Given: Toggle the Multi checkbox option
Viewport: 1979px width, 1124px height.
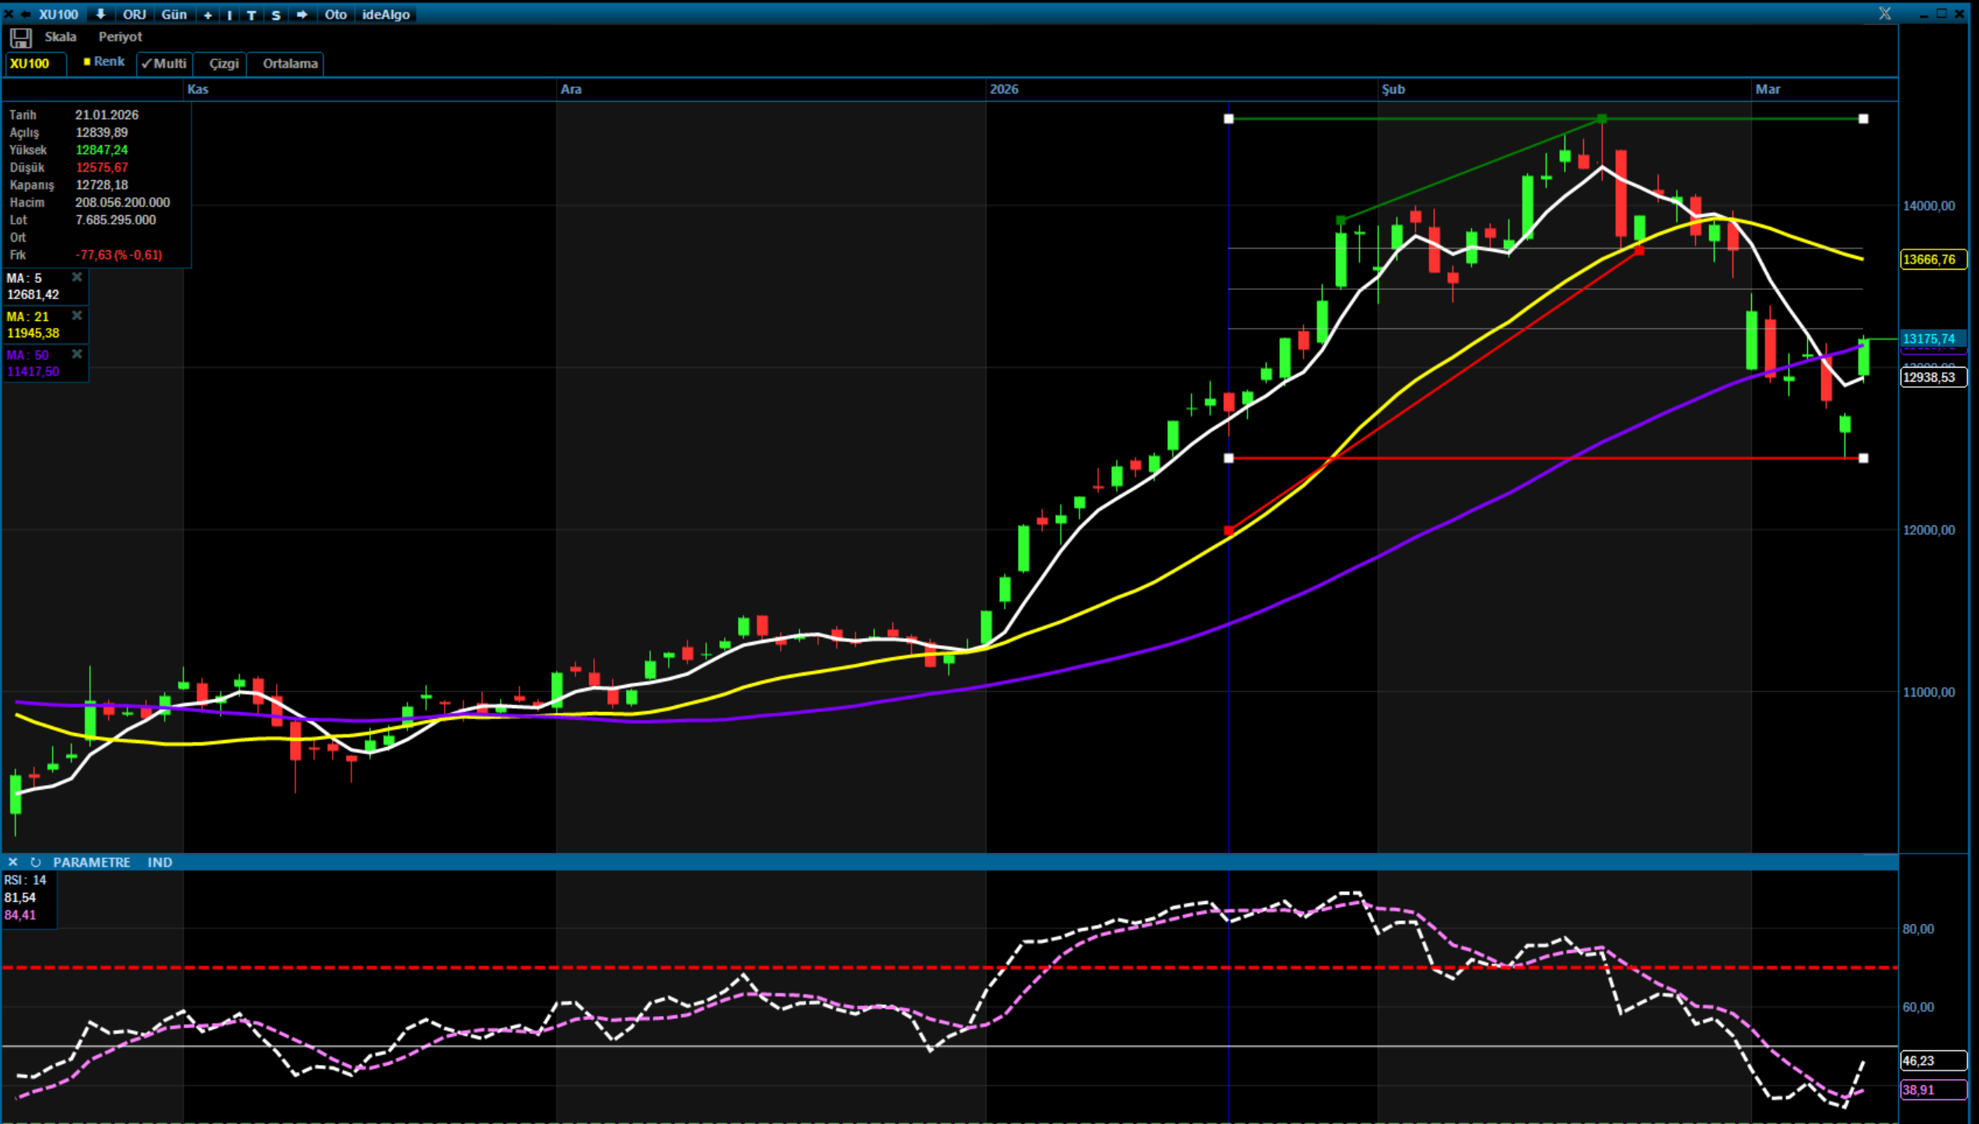Looking at the screenshot, I should (164, 64).
